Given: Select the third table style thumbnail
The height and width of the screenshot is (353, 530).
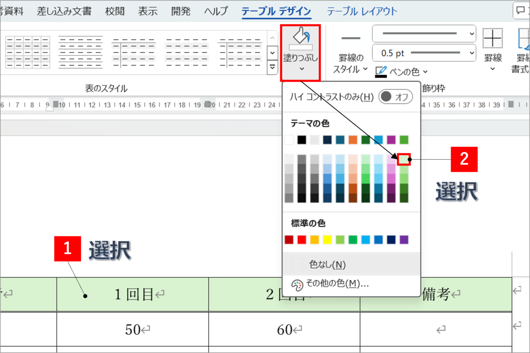Looking at the screenshot, I should tap(134, 52).
